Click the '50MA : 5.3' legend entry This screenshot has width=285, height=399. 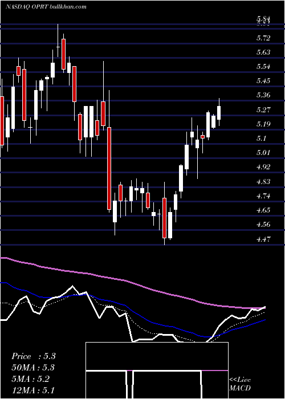33,368
